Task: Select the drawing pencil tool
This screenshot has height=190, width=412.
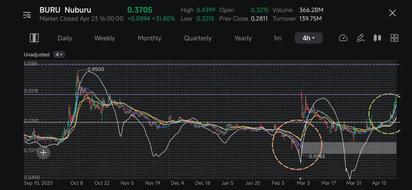Action: click(361, 38)
